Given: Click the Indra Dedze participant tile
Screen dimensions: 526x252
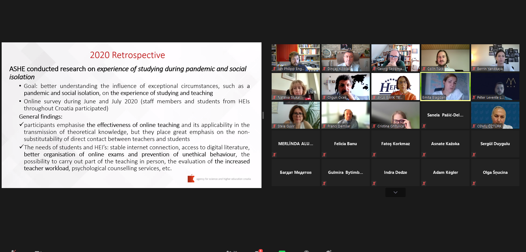Looking at the screenshot, I should pos(395,172).
